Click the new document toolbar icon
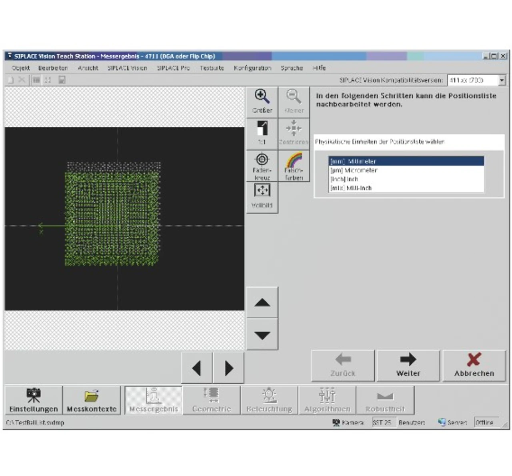 pyautogui.click(x=11, y=80)
